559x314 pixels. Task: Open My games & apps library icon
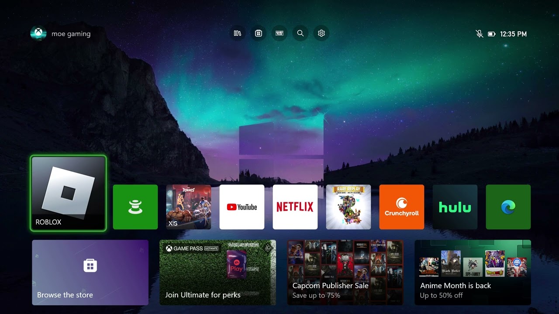tap(238, 33)
